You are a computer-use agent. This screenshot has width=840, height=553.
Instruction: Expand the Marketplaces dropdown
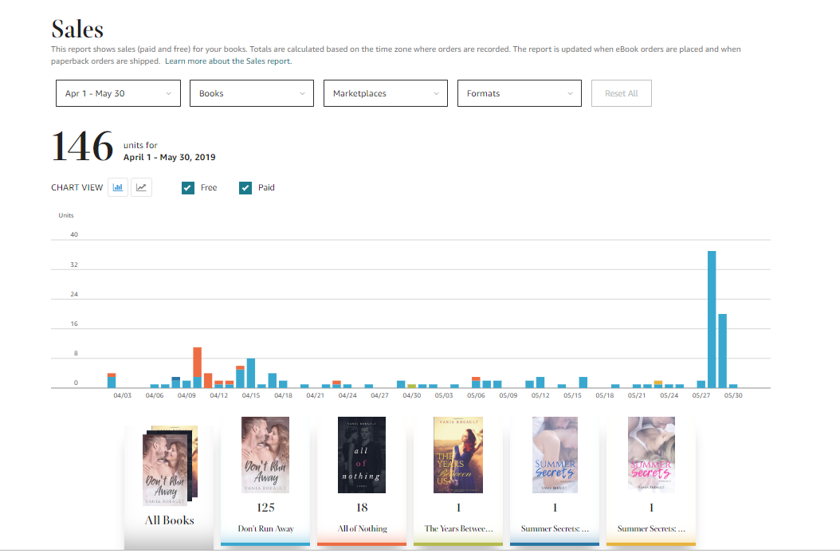385,93
